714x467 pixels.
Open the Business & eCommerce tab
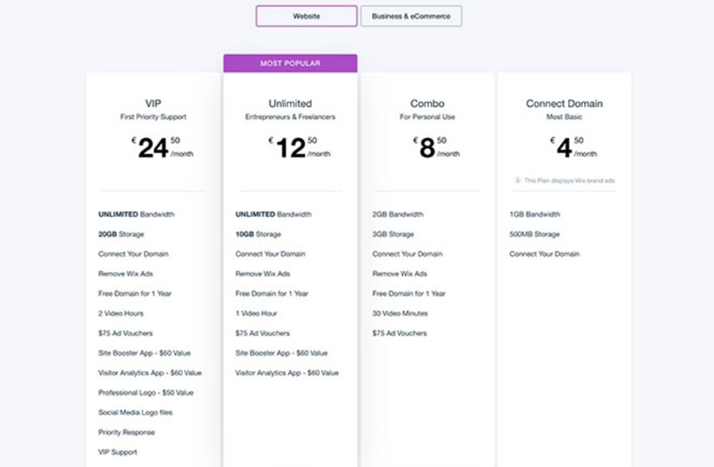tap(411, 16)
